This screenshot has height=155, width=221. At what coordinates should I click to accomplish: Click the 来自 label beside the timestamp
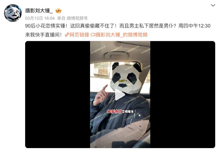pyautogui.click(x=61, y=18)
